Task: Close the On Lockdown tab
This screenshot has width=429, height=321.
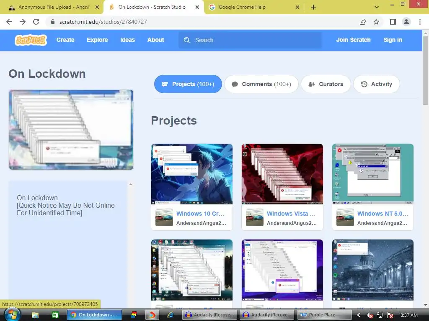Action: [x=197, y=8]
